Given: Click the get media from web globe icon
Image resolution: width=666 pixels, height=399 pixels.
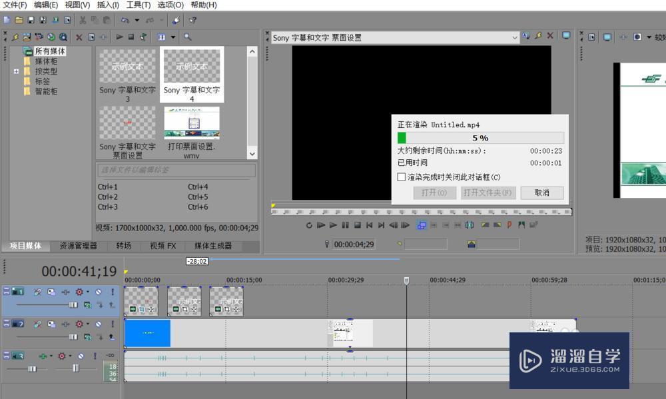Looking at the screenshot, I should click(x=51, y=37).
